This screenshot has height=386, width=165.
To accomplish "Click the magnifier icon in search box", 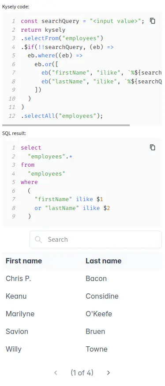I will point(38,240).
